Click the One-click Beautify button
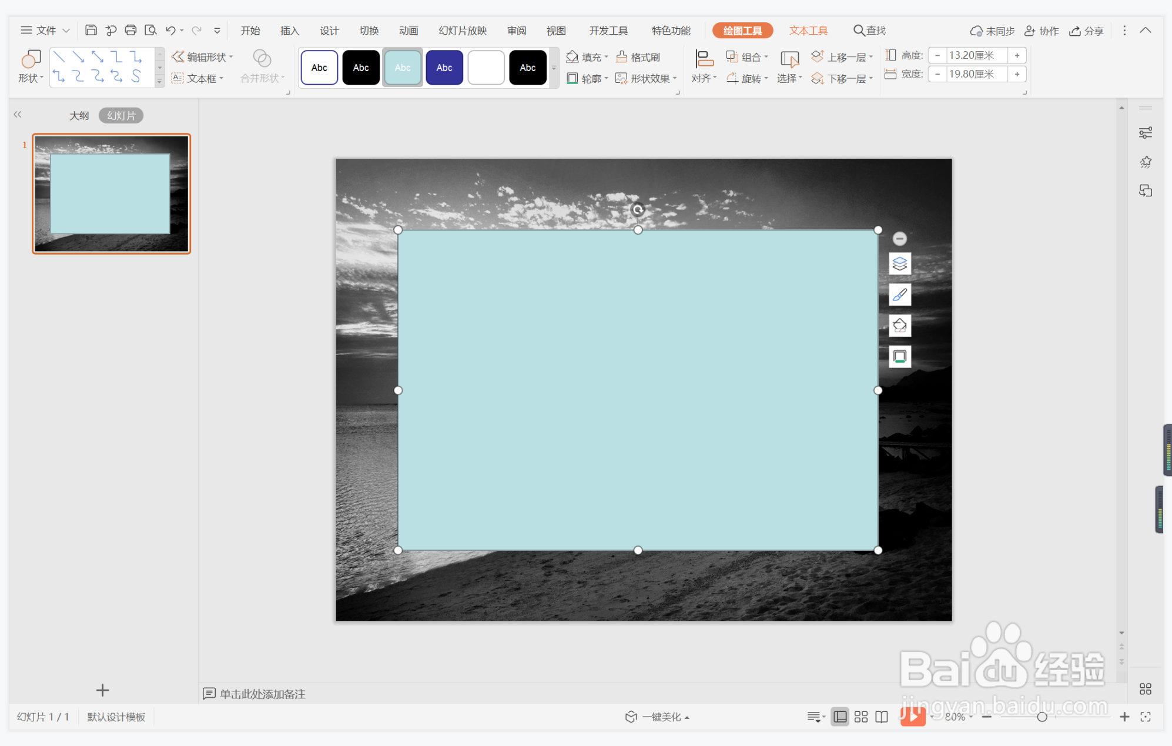This screenshot has height=746, width=1172. tap(657, 717)
